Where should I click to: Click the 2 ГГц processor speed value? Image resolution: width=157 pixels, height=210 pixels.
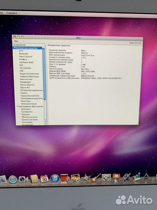[84, 58]
